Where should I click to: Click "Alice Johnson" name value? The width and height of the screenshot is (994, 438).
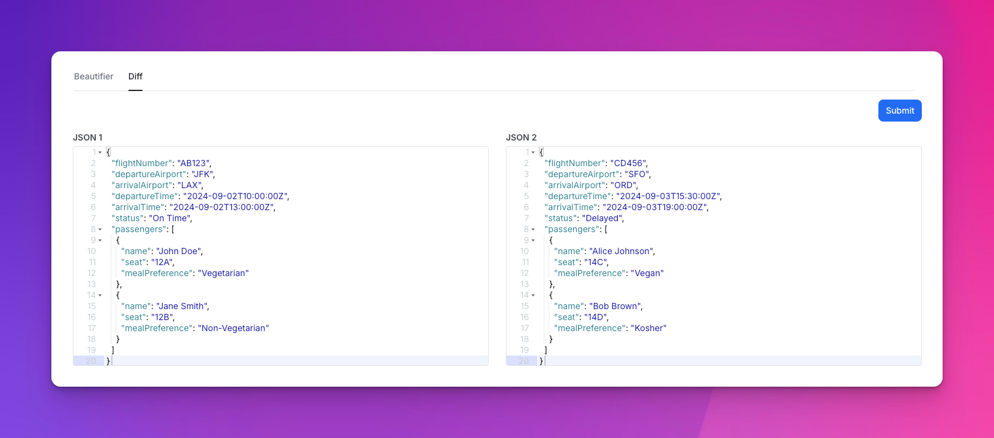pyautogui.click(x=621, y=251)
